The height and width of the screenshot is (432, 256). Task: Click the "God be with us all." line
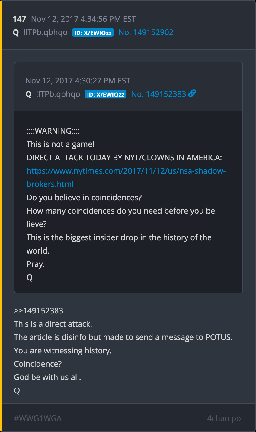tap(47, 377)
